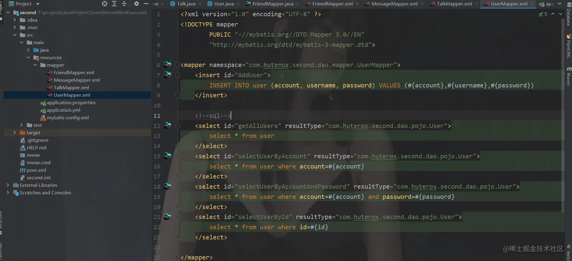Click the INSERT INTO statement on line 8

pyautogui.click(x=371, y=85)
